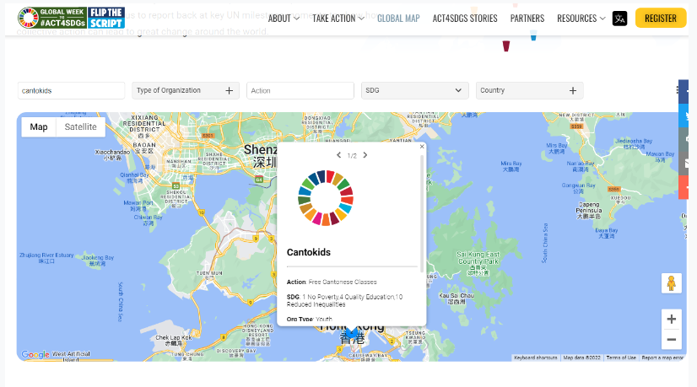Click the Street View pegman icon
This screenshot has height=387, width=697.
(671, 283)
